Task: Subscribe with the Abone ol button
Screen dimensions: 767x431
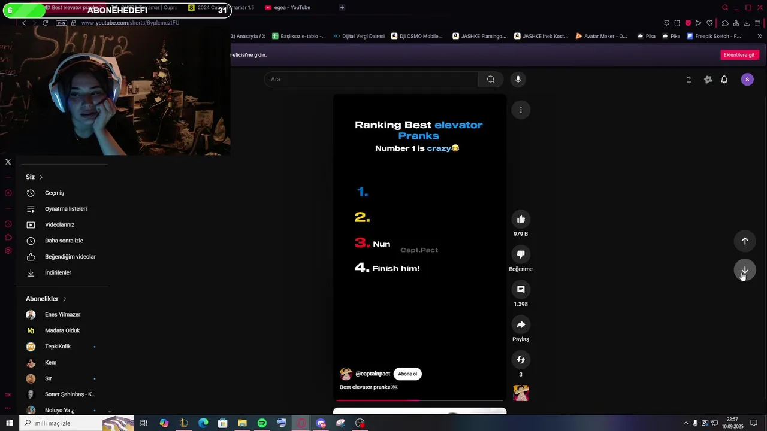Action: click(407, 374)
